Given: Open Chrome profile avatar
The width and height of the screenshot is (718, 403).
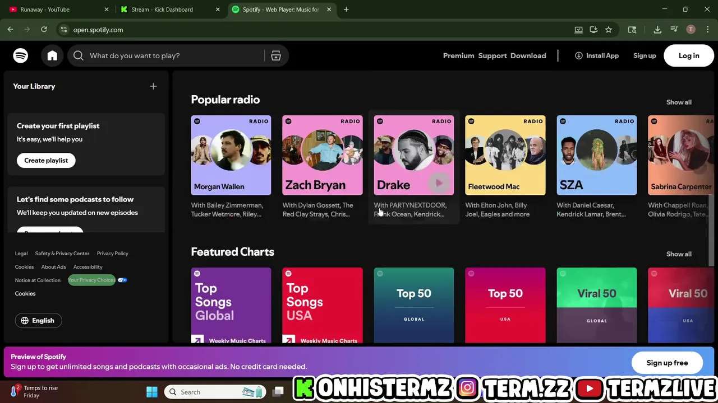Looking at the screenshot, I should pos(691,30).
